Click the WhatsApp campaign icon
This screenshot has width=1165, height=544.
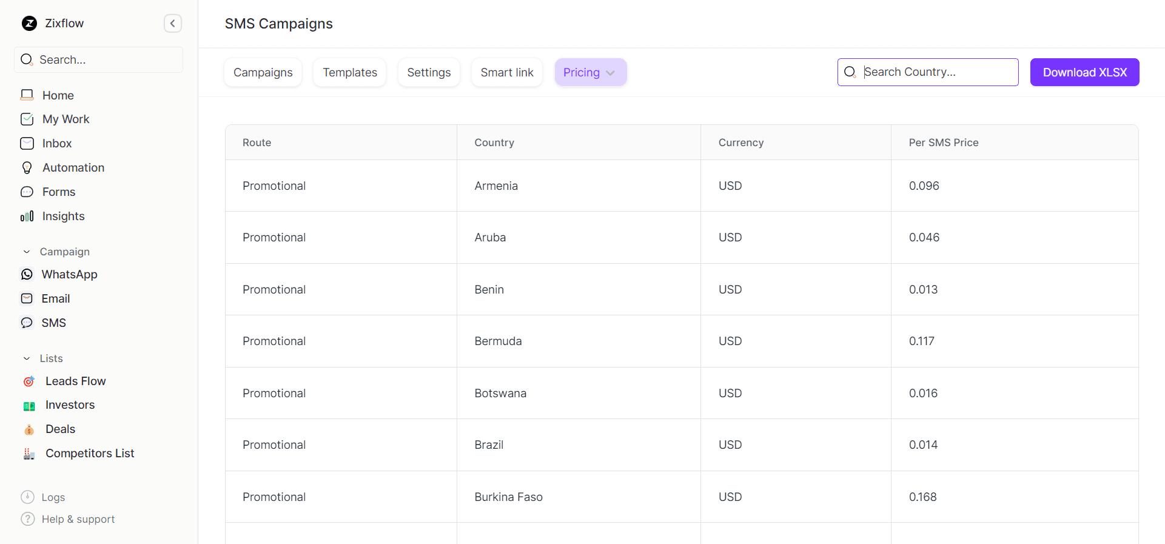click(27, 275)
